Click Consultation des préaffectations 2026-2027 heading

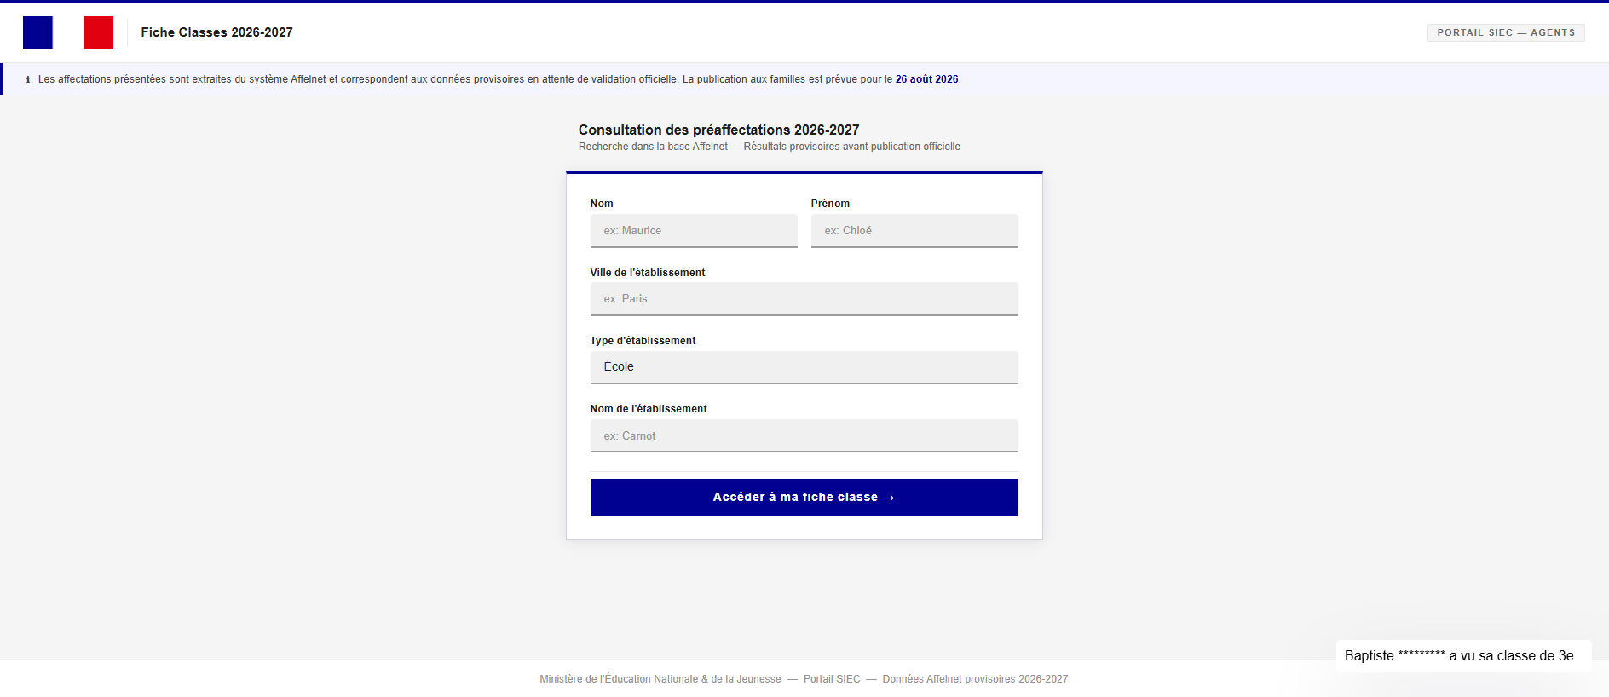[718, 130]
